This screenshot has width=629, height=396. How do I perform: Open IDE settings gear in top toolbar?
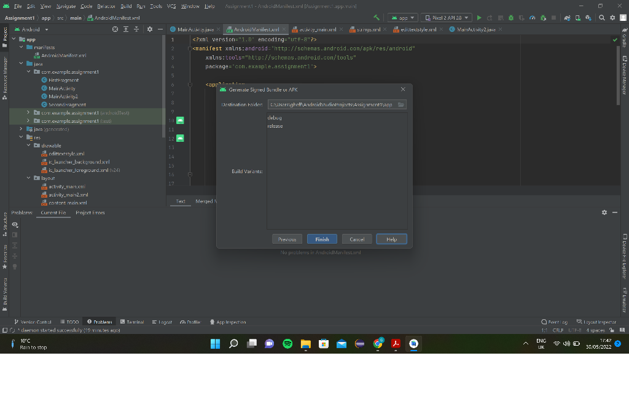pos(612,18)
